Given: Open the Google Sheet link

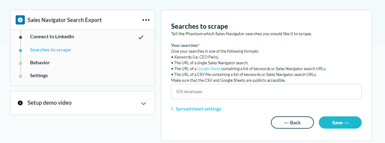Looking at the screenshot, I should 209,69.
